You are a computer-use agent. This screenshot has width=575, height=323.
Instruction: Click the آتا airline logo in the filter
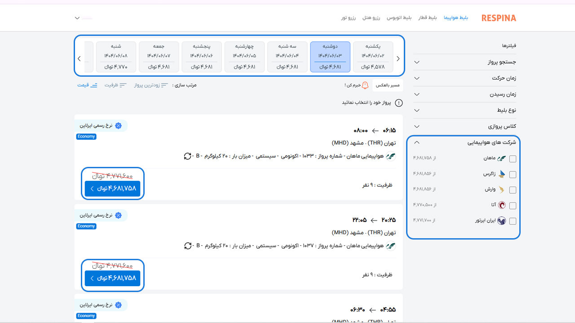point(502,205)
